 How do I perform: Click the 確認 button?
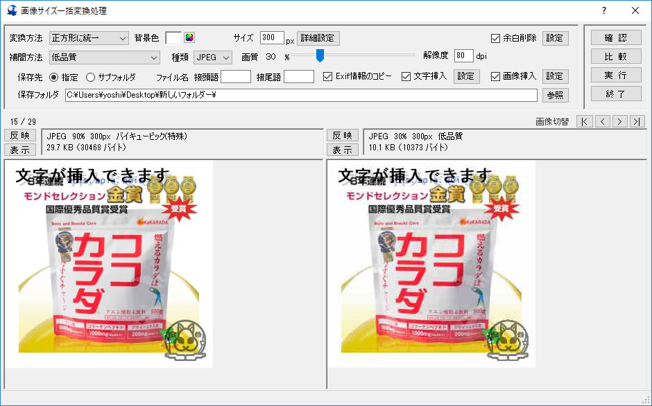point(616,38)
